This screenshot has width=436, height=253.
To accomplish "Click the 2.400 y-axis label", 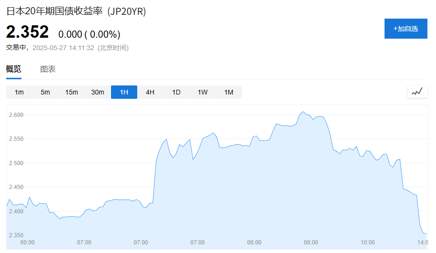I will tap(16, 211).
